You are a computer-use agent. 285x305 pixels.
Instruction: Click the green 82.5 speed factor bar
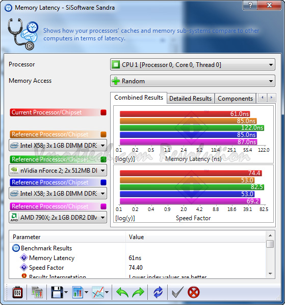point(192,187)
